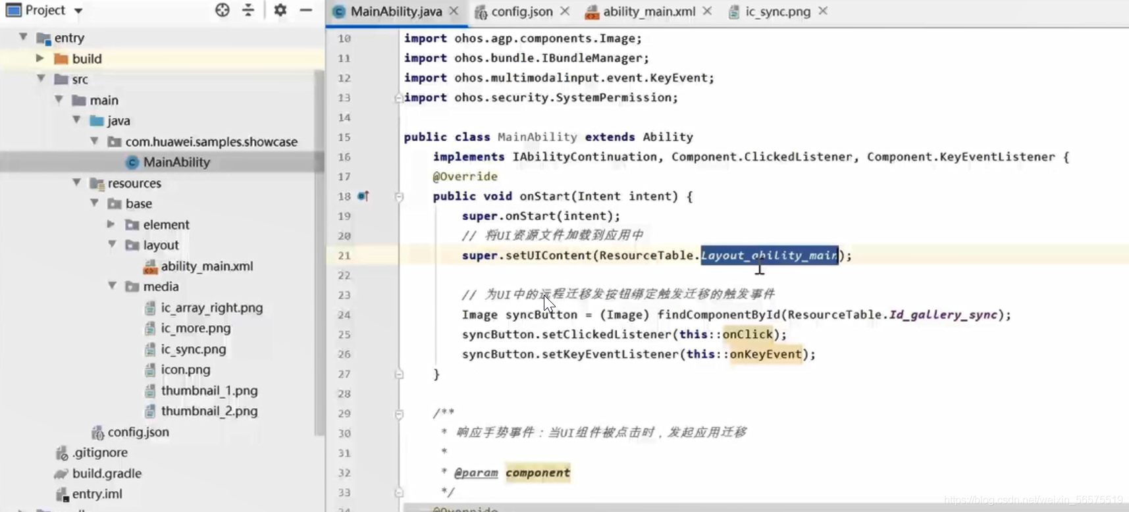1129x512 pixels.
Task: Close the ic_sync.png tab
Action: [823, 11]
